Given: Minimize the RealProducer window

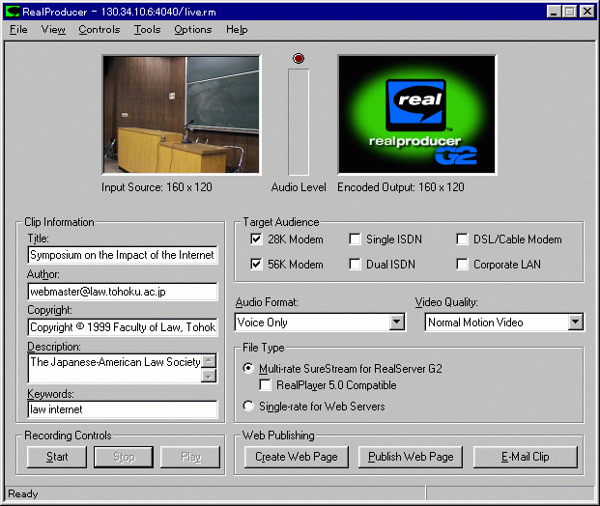Looking at the screenshot, I should click(x=554, y=12).
